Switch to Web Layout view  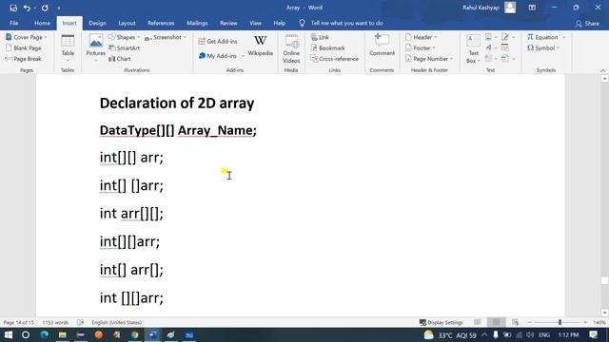tap(515, 323)
